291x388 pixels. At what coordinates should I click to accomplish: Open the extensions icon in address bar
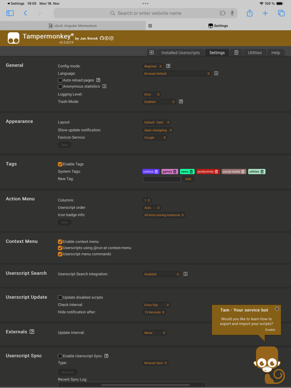pyautogui.click(x=223, y=13)
